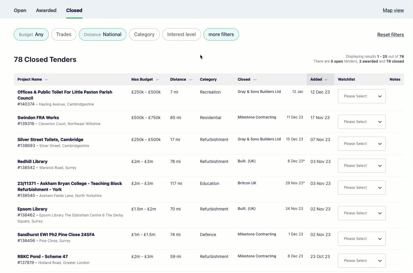Select Milestone Contracting in Swindon FRA row
The height and width of the screenshot is (273, 413).
pos(257,117)
